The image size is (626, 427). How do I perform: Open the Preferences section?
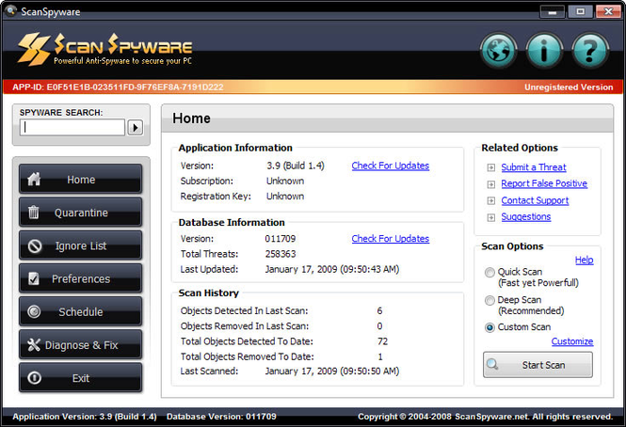pyautogui.click(x=80, y=278)
